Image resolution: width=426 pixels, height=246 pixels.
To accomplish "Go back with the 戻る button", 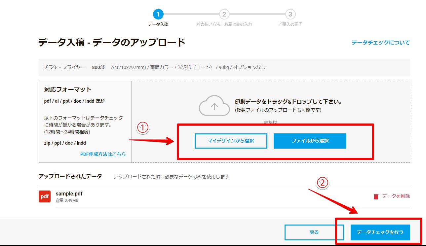I will pyautogui.click(x=314, y=232).
